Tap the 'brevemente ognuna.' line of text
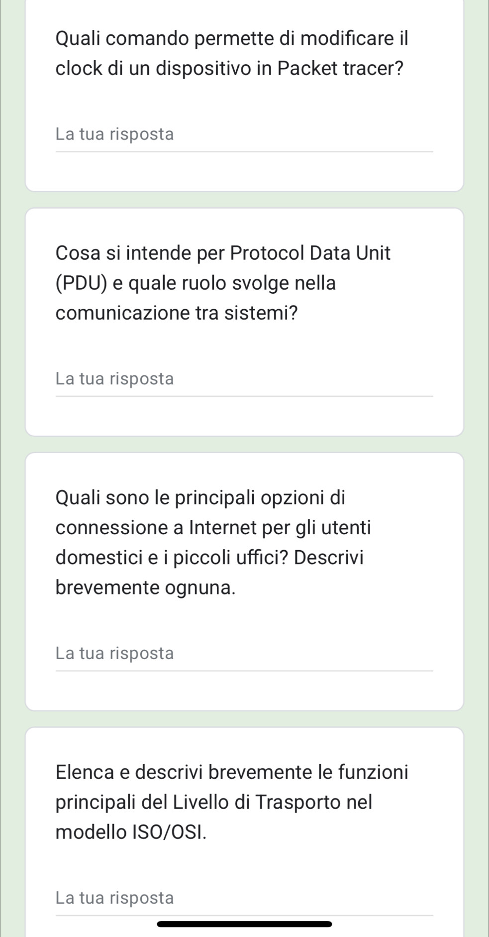This screenshot has width=489, height=937. point(146,587)
